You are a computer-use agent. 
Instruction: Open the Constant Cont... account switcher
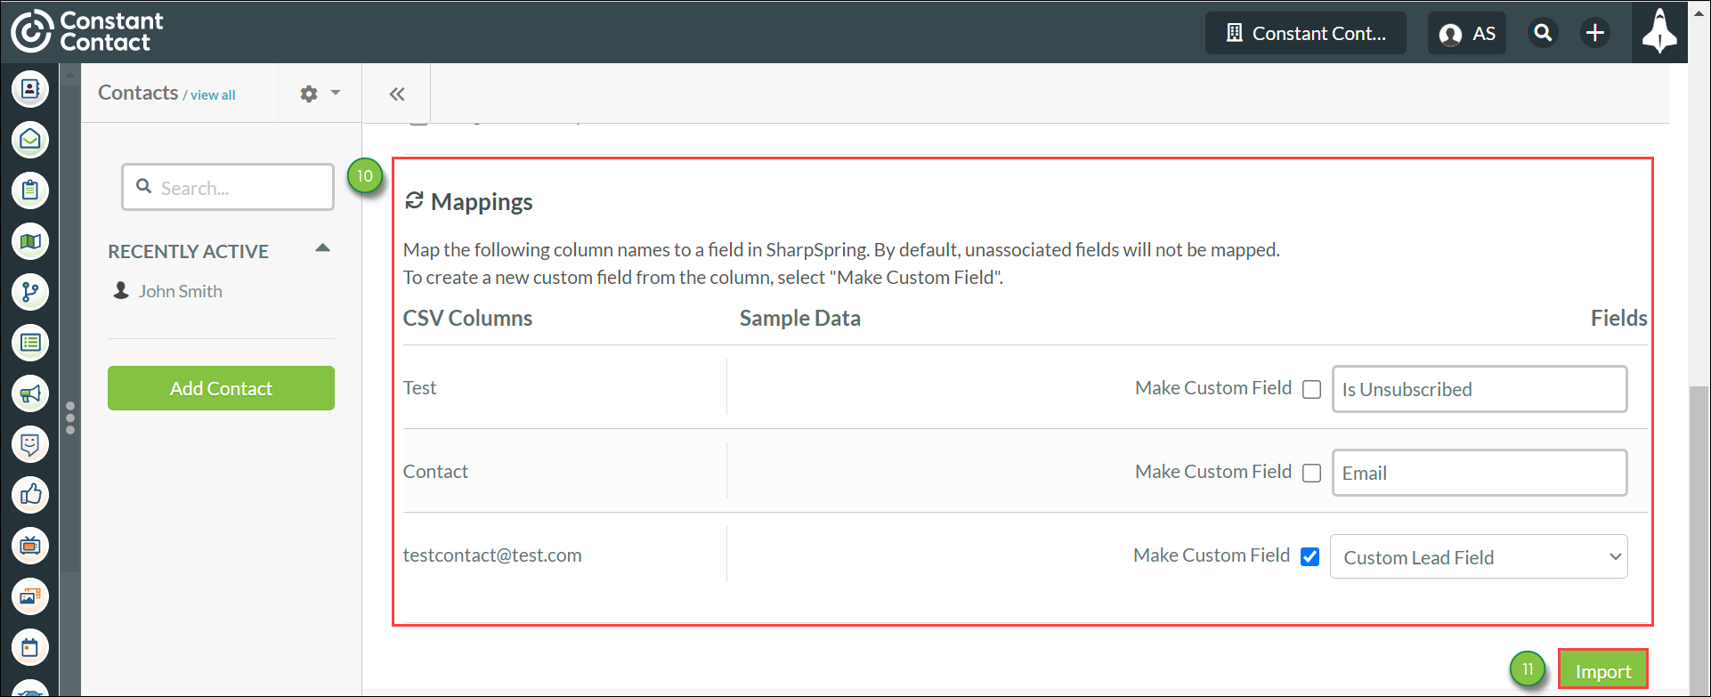1306,33
